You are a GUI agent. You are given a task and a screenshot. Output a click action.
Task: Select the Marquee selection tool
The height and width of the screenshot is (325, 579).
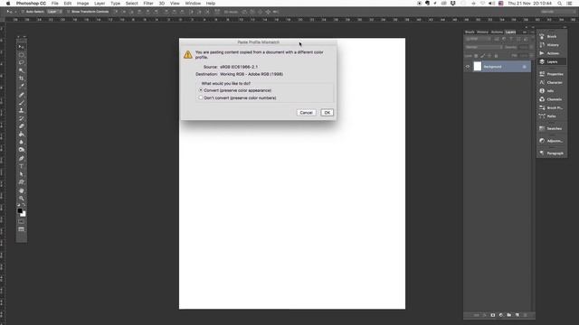(21, 55)
